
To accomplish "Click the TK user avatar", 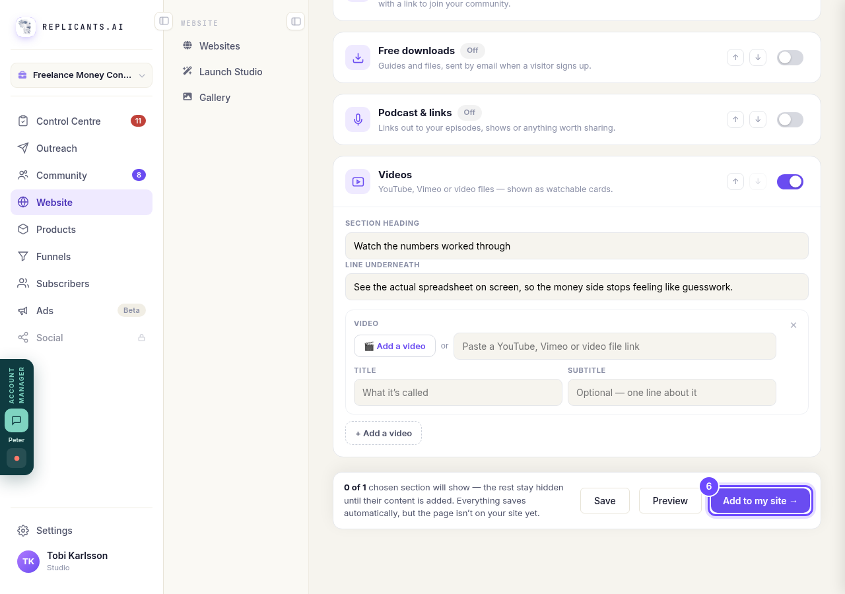I will point(28,562).
